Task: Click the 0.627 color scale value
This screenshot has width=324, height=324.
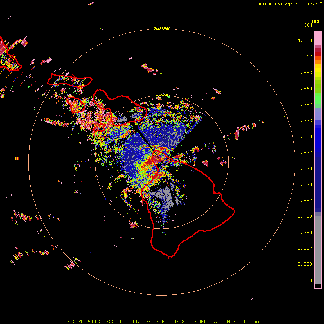Action: click(x=305, y=153)
